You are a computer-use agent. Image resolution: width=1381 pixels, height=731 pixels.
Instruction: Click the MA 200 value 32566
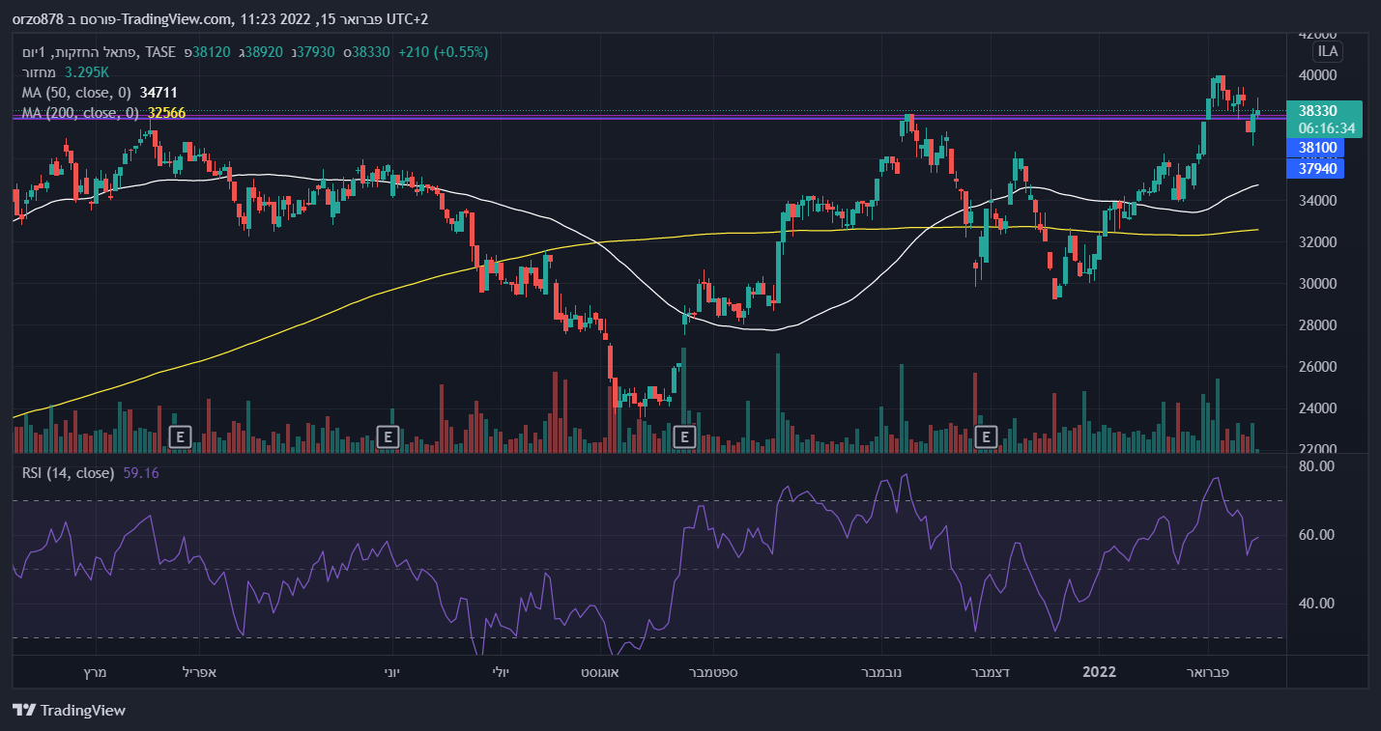click(166, 113)
